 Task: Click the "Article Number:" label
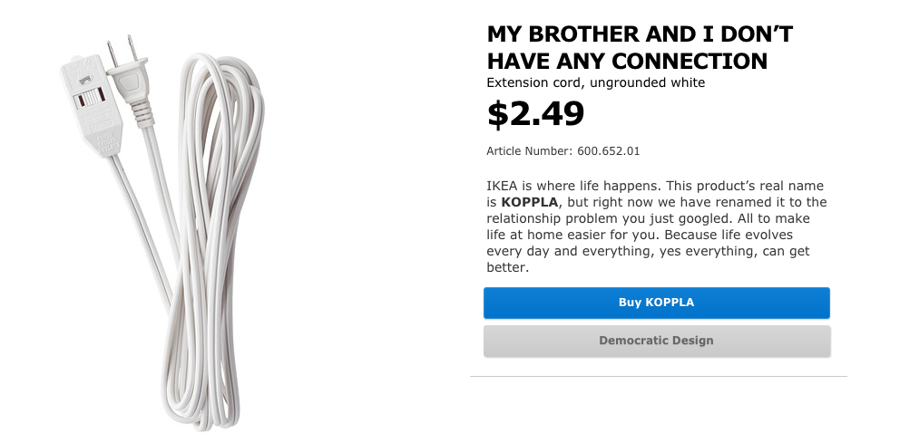click(x=529, y=151)
